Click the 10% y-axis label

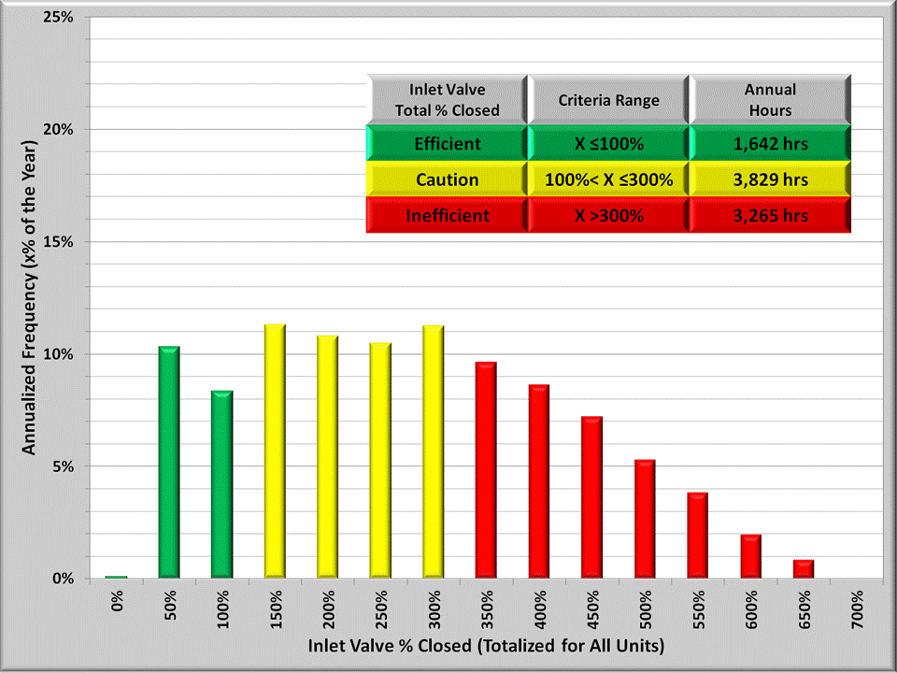click(58, 353)
